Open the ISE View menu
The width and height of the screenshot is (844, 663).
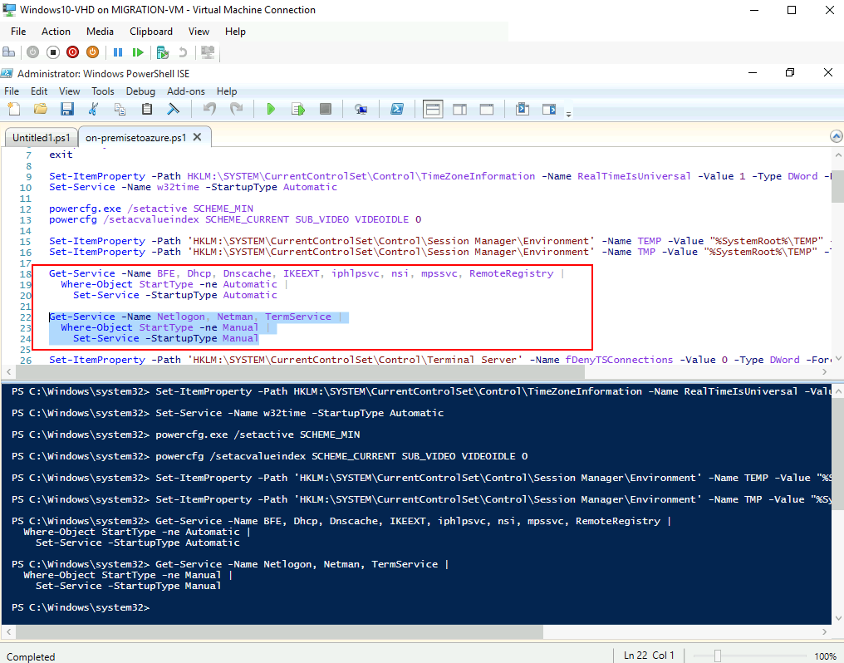tap(70, 91)
